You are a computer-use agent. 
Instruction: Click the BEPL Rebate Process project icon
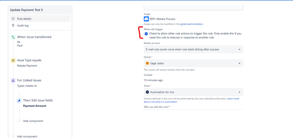146,19
